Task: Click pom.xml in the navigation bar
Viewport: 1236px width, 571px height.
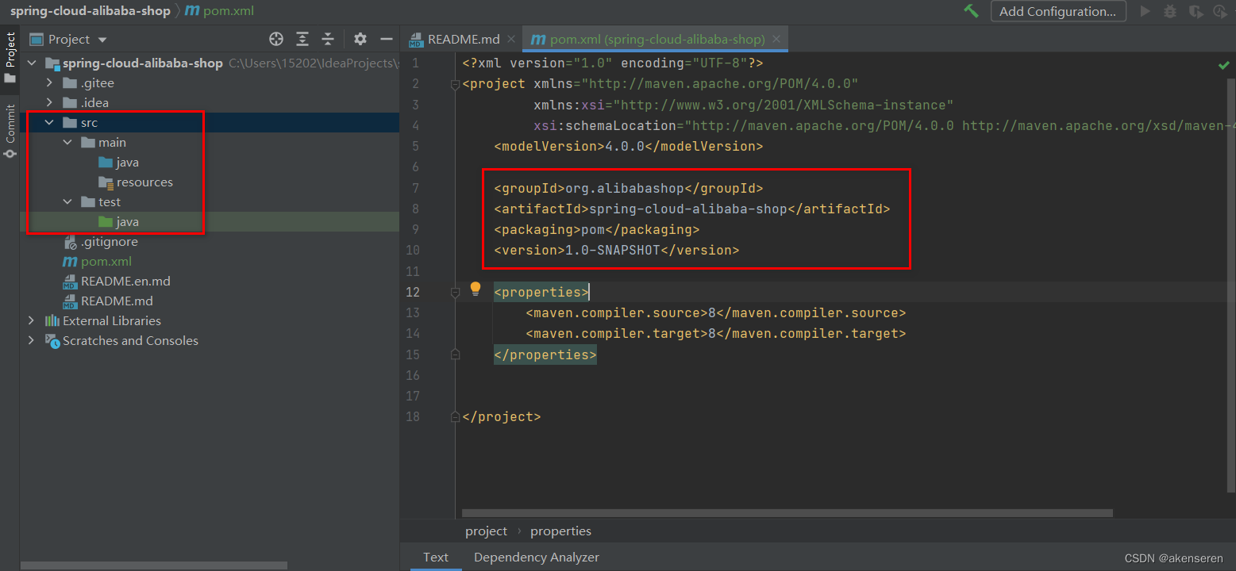Action: click(220, 11)
